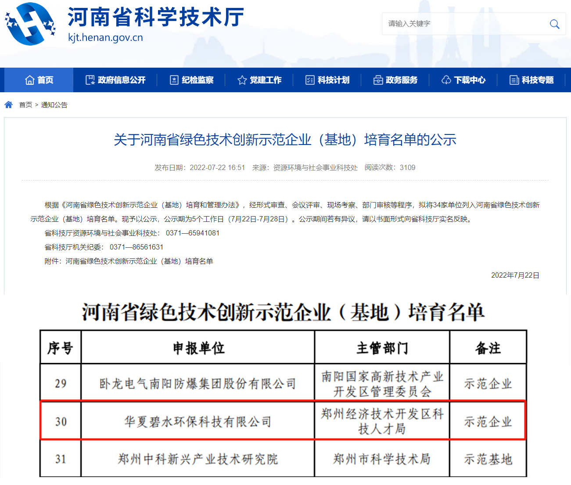Click the briefcase icon beside 政务服务
The image size is (571, 485).
378,80
